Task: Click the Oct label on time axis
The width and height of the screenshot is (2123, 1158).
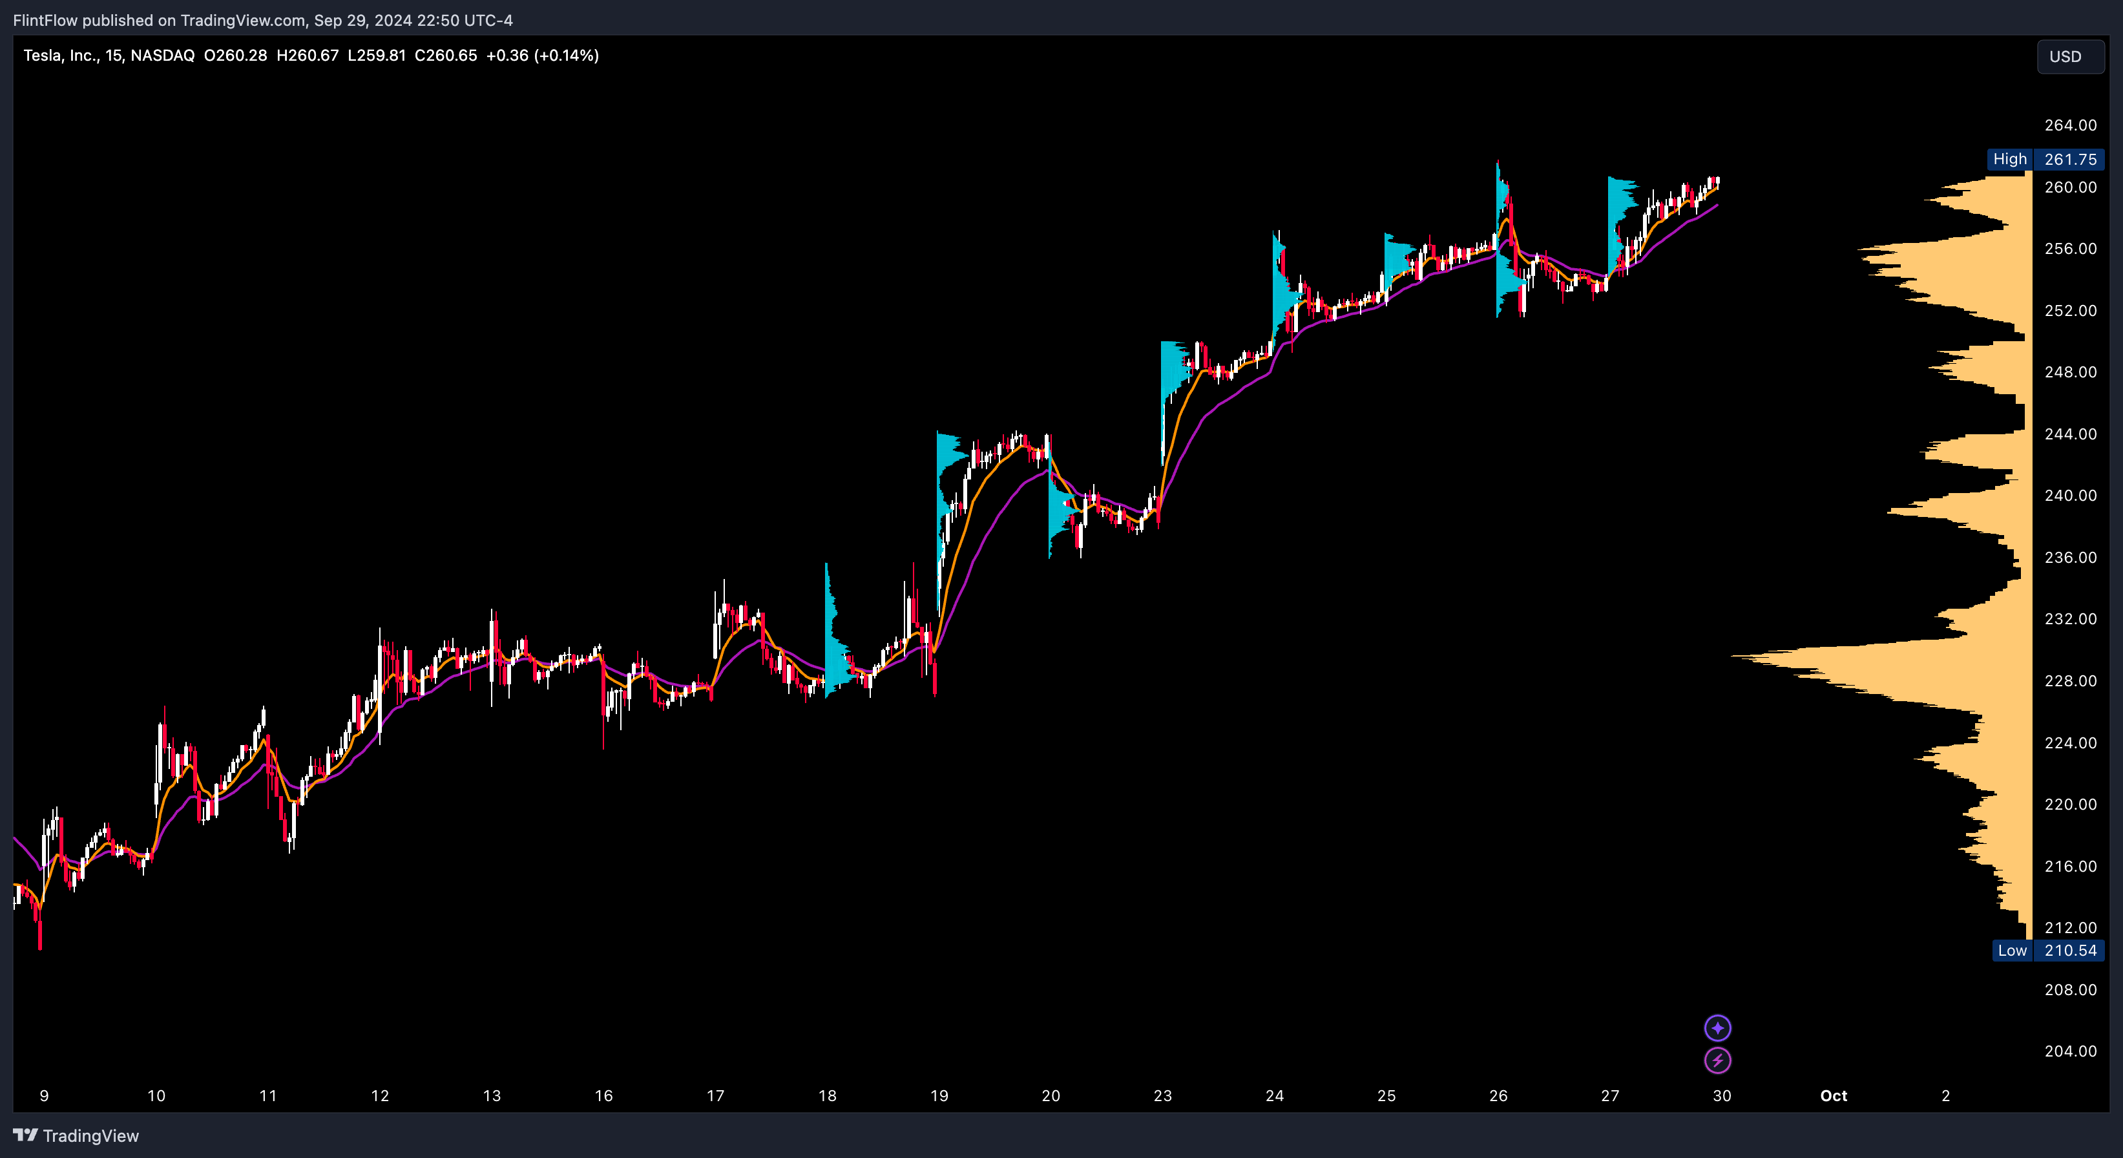Action: (x=1834, y=1095)
